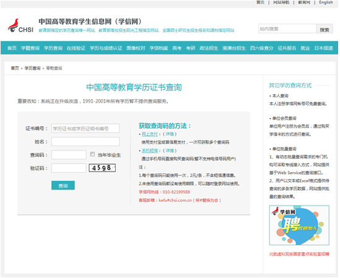The height and width of the screenshot is (278, 340).
Task: Focus the 站内搜索 search box
Action: [287, 28]
